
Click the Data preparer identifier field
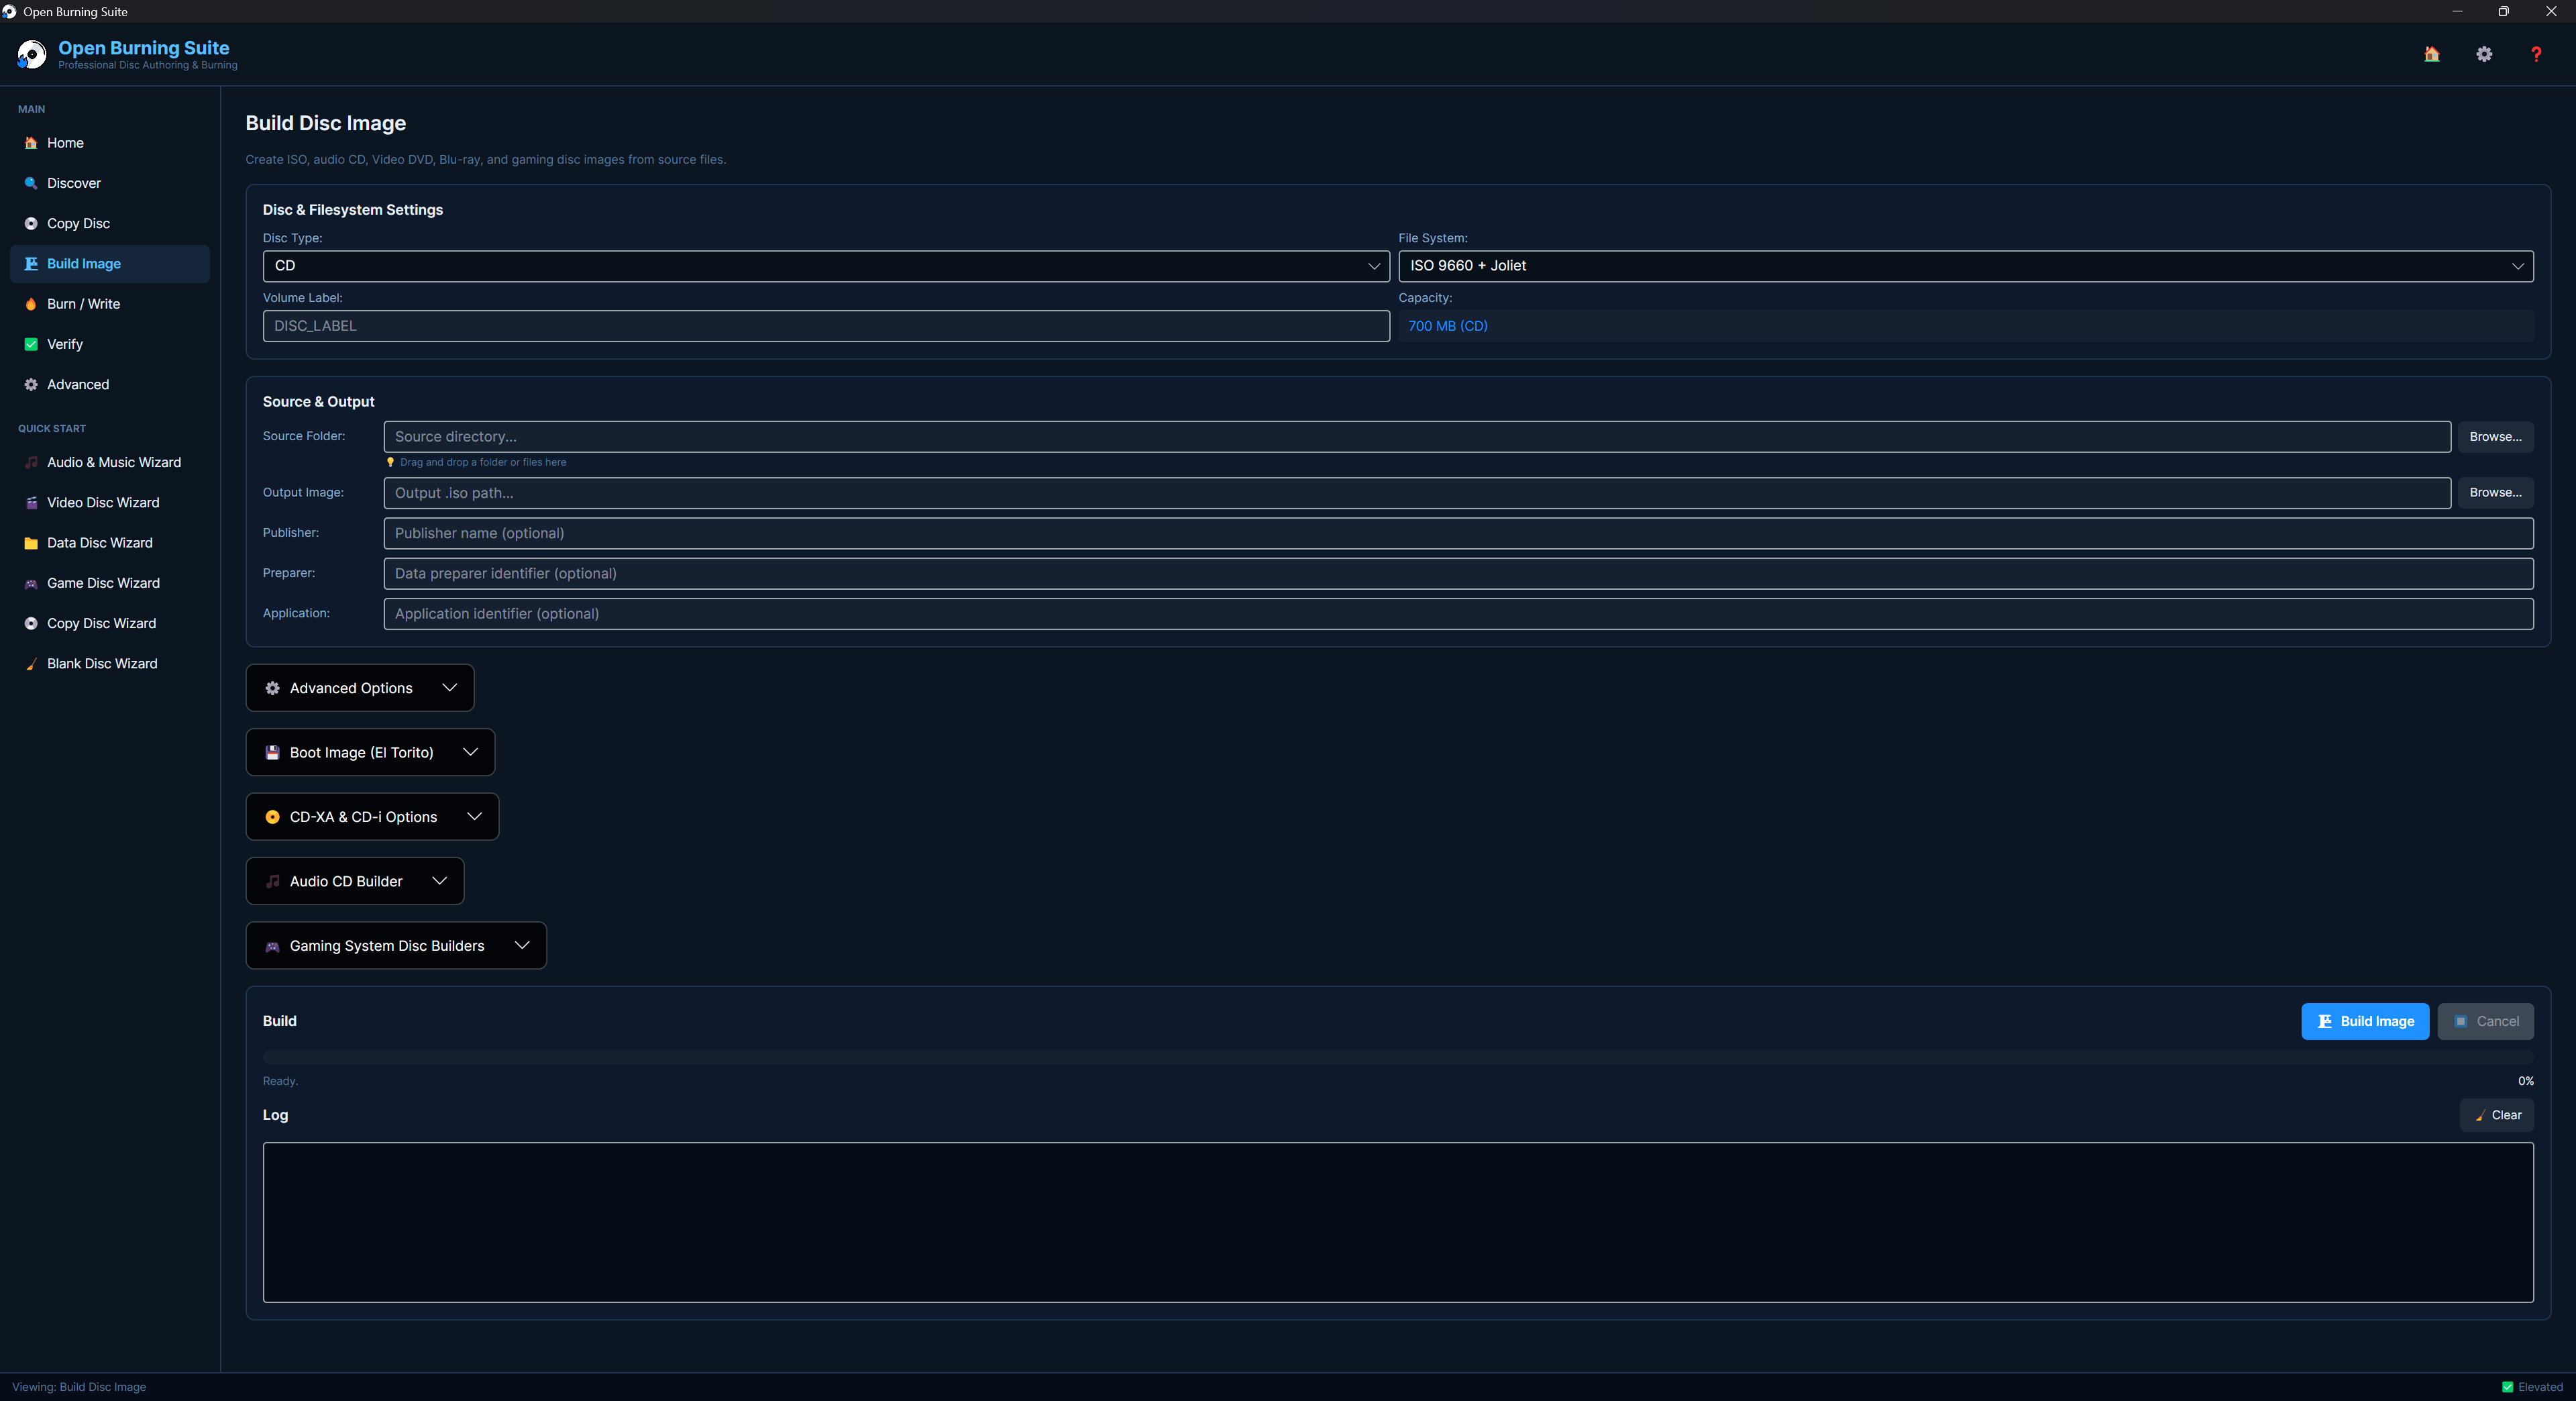[1458, 574]
